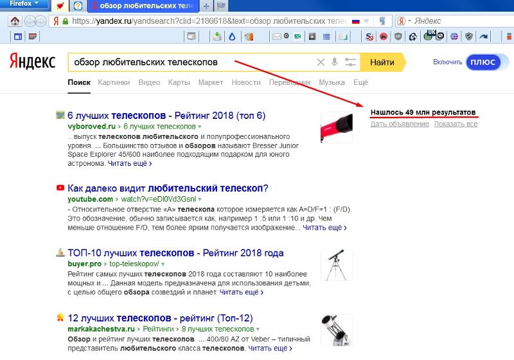
Task: Click the blue sidebar panel toolbar icon
Action: [x=18, y=37]
